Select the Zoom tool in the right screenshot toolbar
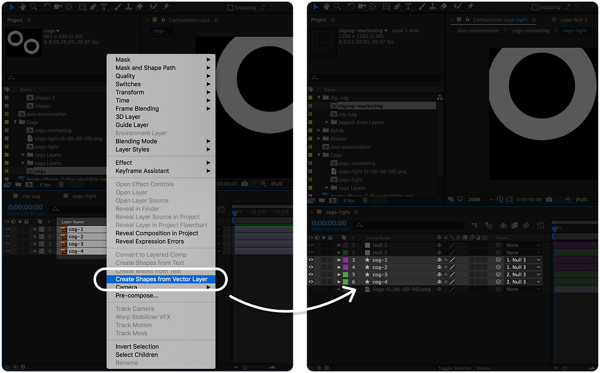The width and height of the screenshot is (600, 373). [x=337, y=6]
